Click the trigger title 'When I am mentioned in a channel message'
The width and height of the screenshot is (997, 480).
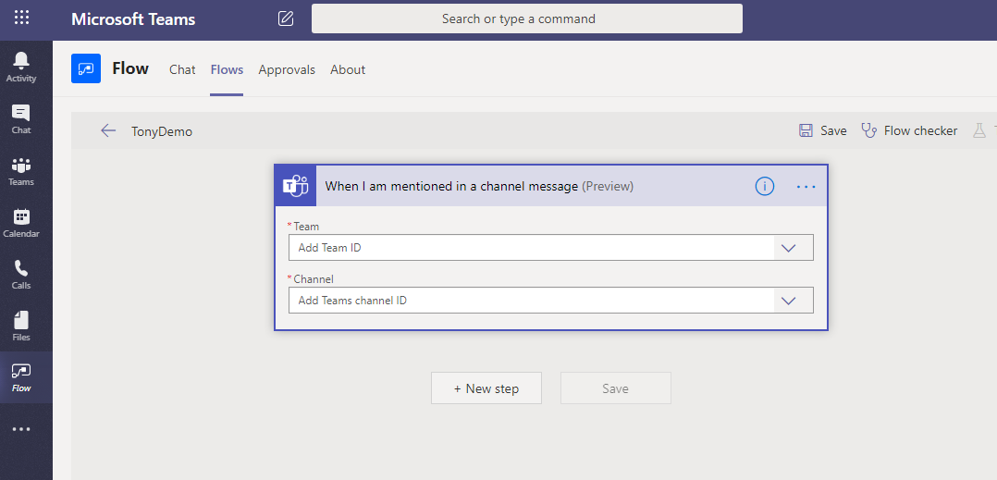pyautogui.click(x=450, y=186)
